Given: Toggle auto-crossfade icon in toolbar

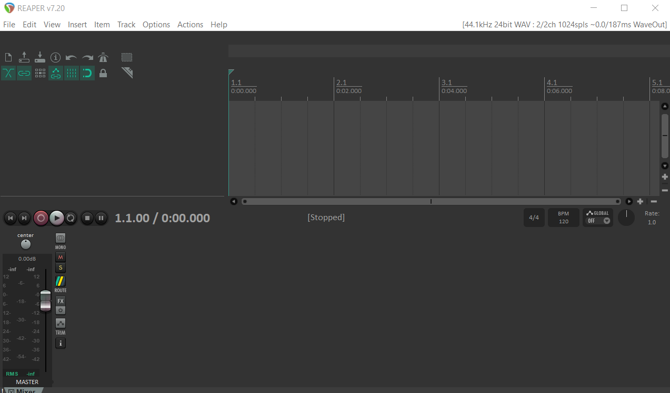Looking at the screenshot, I should click(x=8, y=73).
